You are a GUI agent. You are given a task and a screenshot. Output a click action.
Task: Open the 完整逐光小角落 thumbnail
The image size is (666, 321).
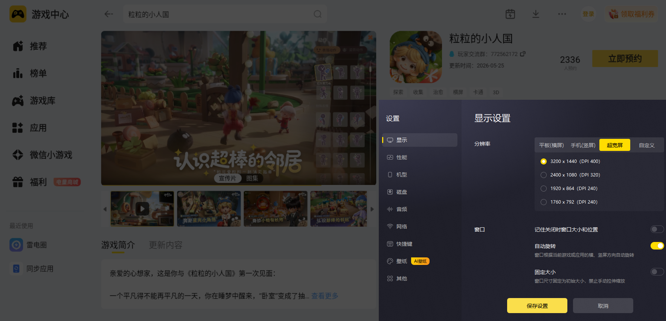coord(209,208)
